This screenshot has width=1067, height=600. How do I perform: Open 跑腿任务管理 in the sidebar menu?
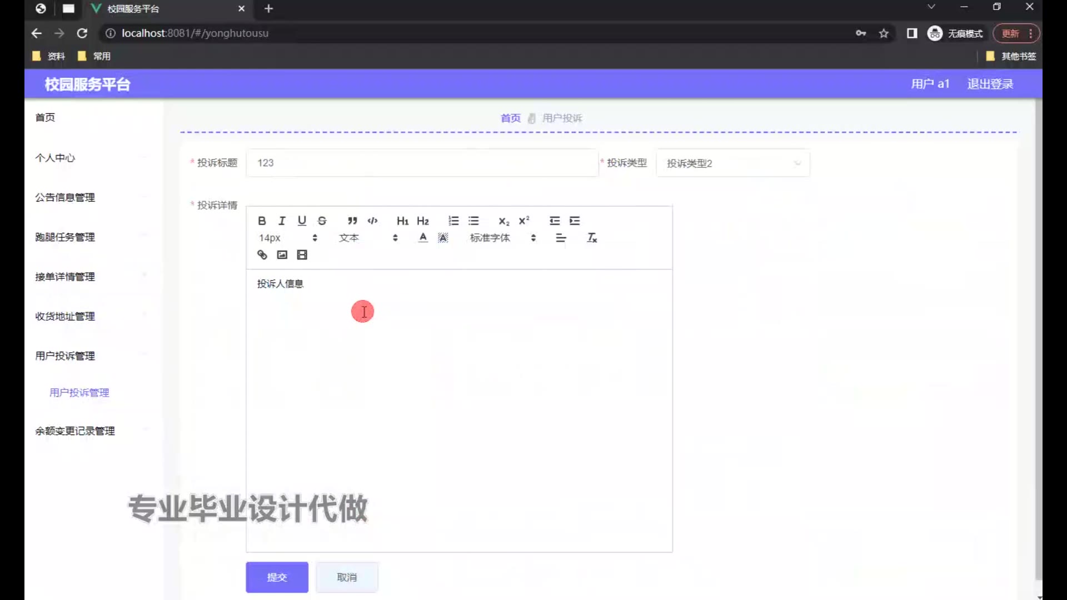coord(65,237)
